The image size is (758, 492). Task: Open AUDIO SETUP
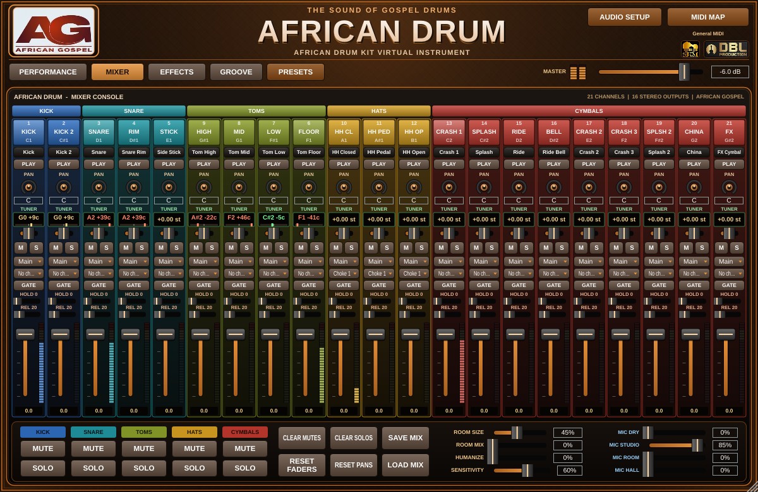coord(625,17)
